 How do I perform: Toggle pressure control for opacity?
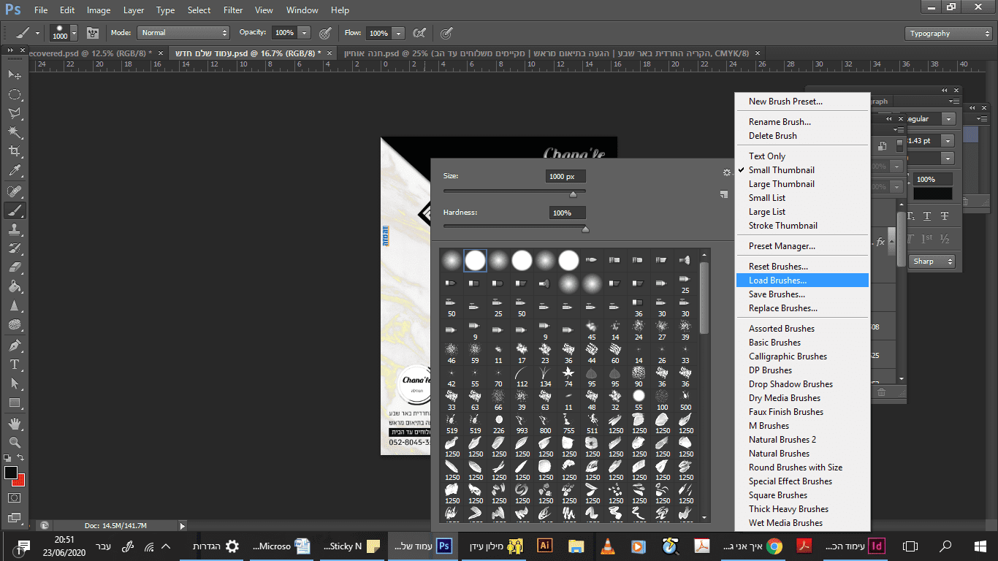point(326,33)
